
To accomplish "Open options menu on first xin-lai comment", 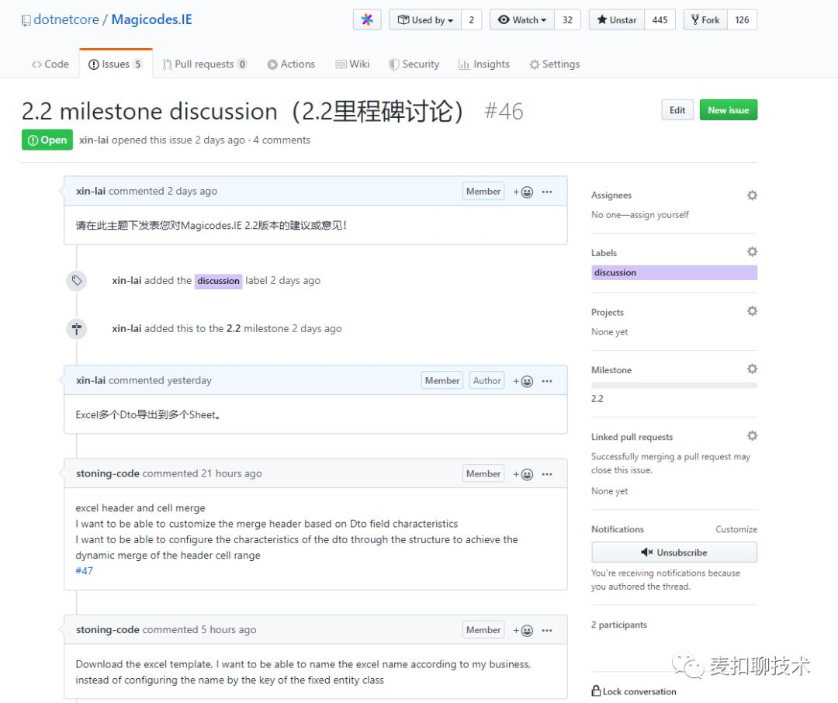I will [547, 192].
